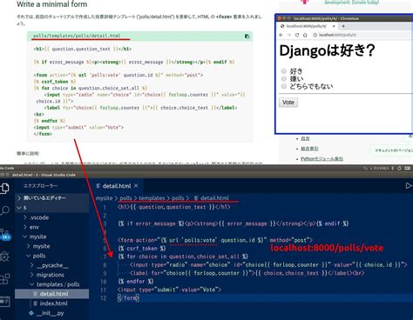Click the first polls breadcrumb after mysite
413x320 pixels.
[125, 198]
